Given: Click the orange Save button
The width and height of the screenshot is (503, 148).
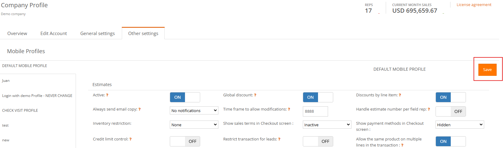Looking at the screenshot, I should pyautogui.click(x=488, y=70).
